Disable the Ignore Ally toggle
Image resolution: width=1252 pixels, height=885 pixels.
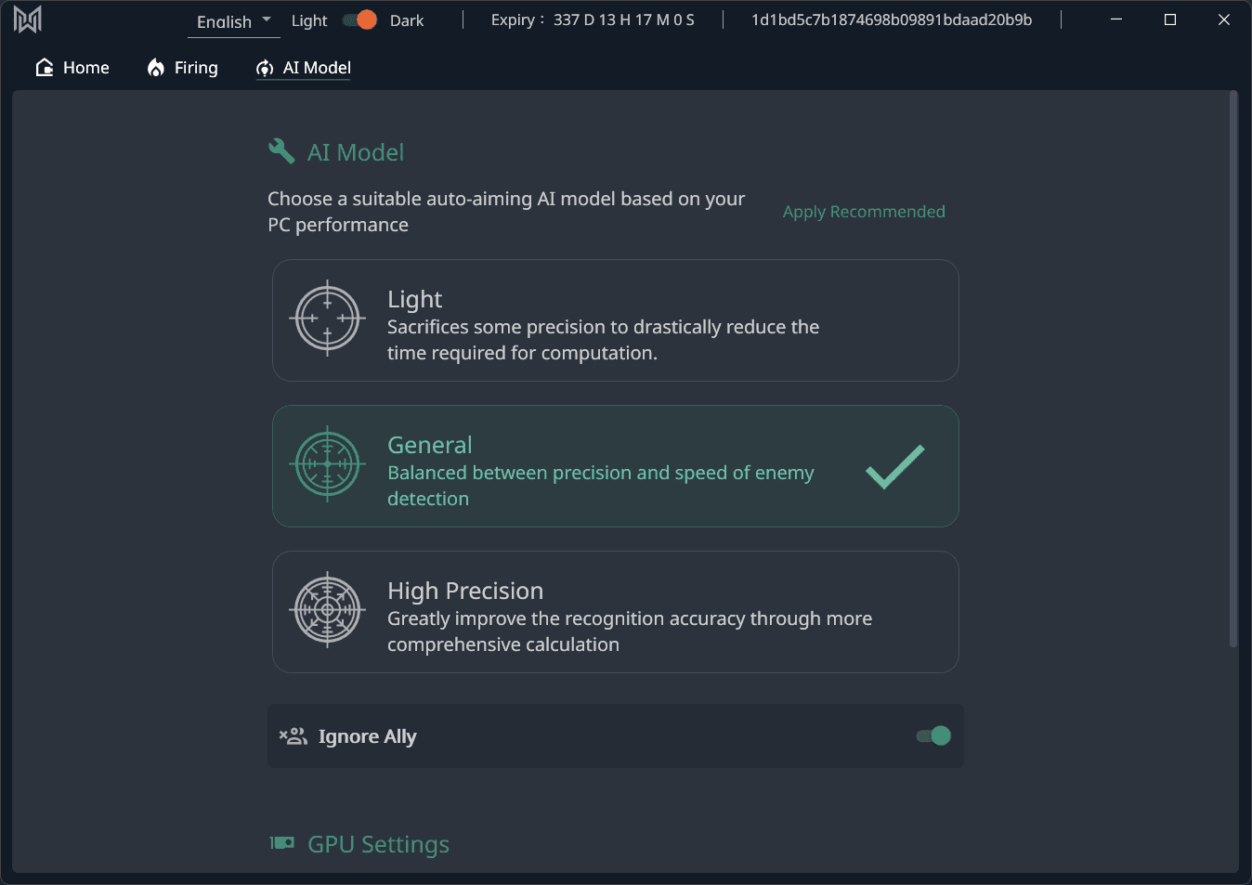coord(932,735)
